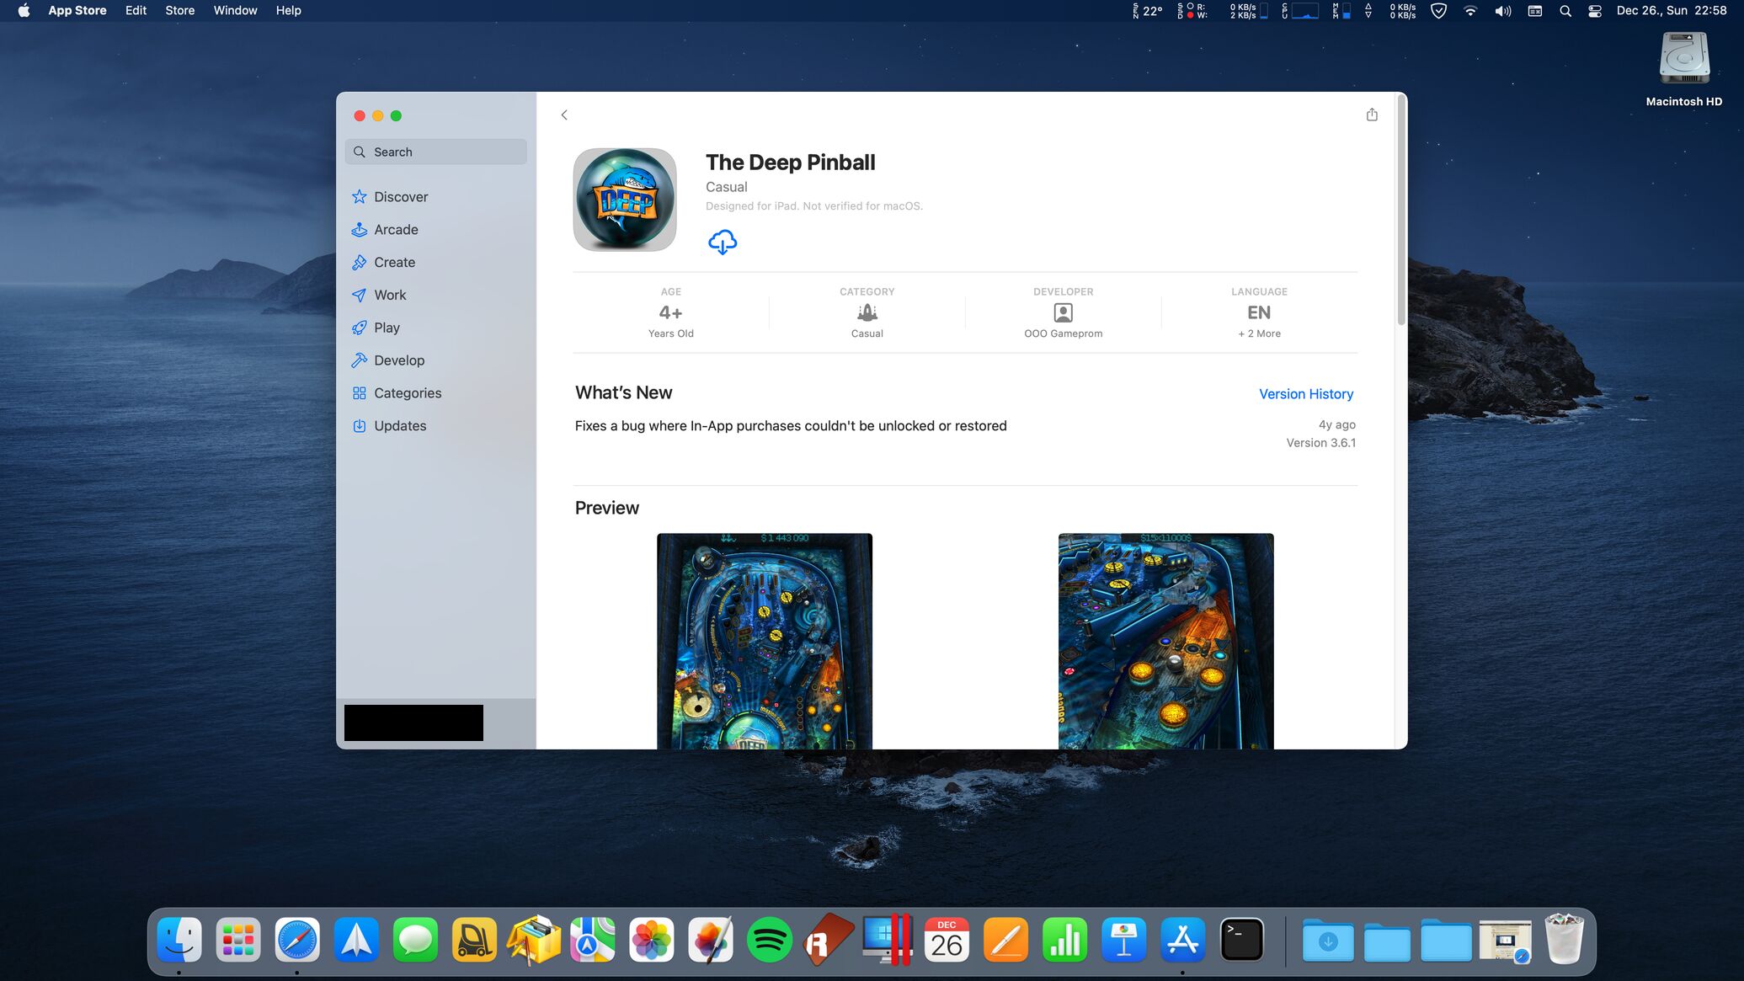The width and height of the screenshot is (1744, 981).
Task: Open the Arcade section in the sidebar
Action: click(396, 229)
